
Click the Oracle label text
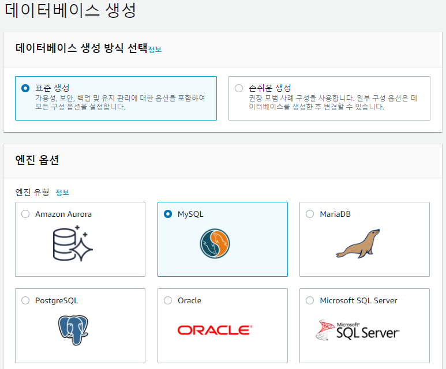click(x=189, y=300)
